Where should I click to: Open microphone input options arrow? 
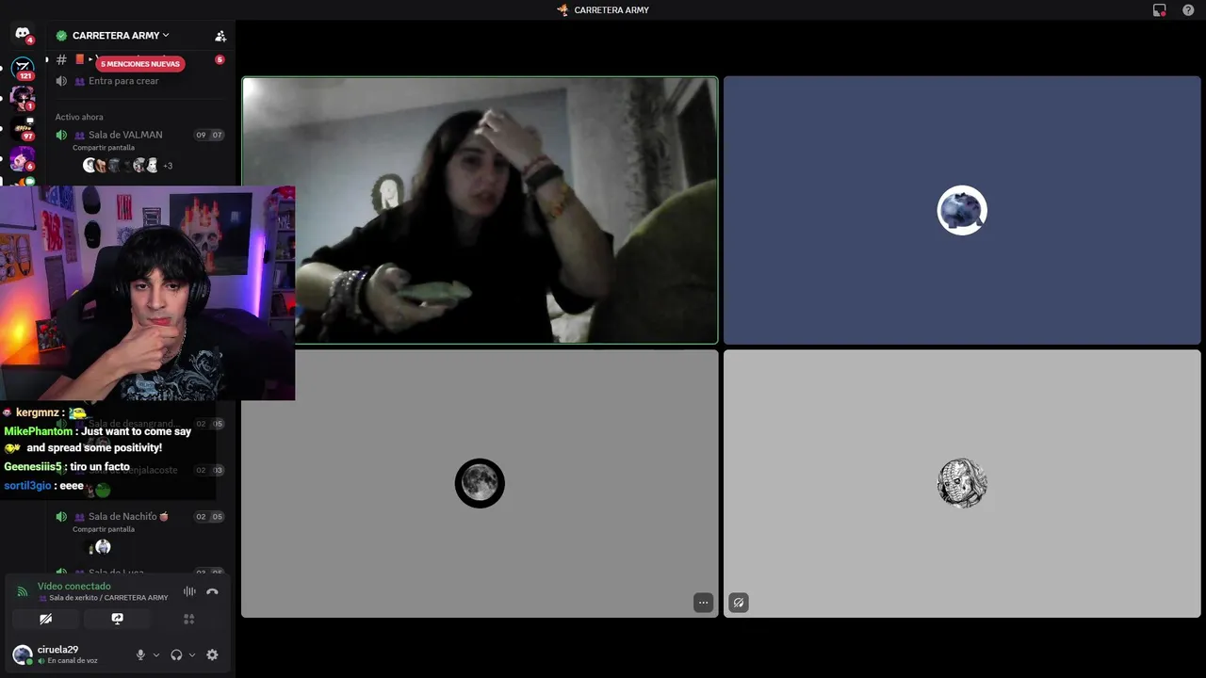click(x=155, y=655)
